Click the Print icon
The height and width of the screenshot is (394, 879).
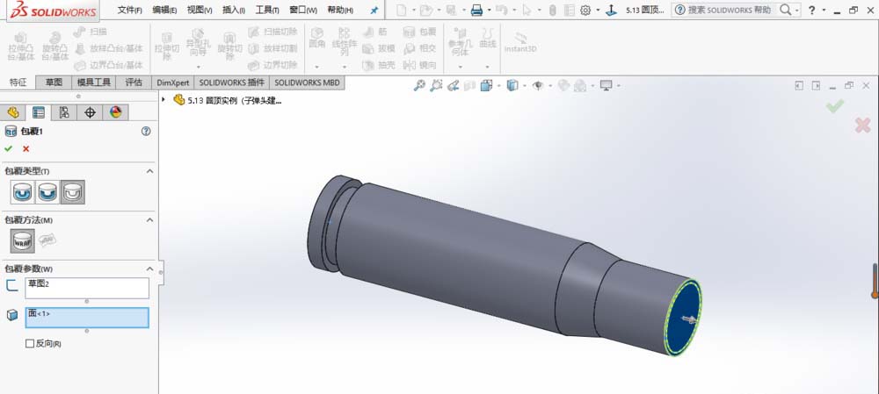476,10
